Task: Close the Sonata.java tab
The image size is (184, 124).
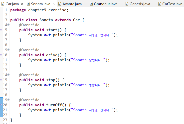Action: tap(53, 4)
